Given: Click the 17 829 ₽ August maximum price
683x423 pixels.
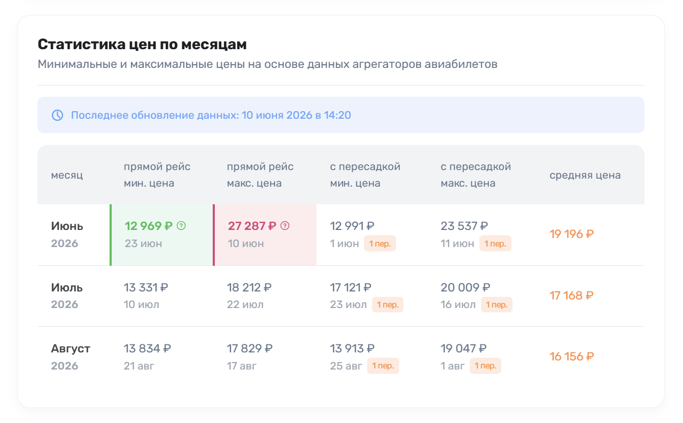Looking at the screenshot, I should pyautogui.click(x=250, y=348).
